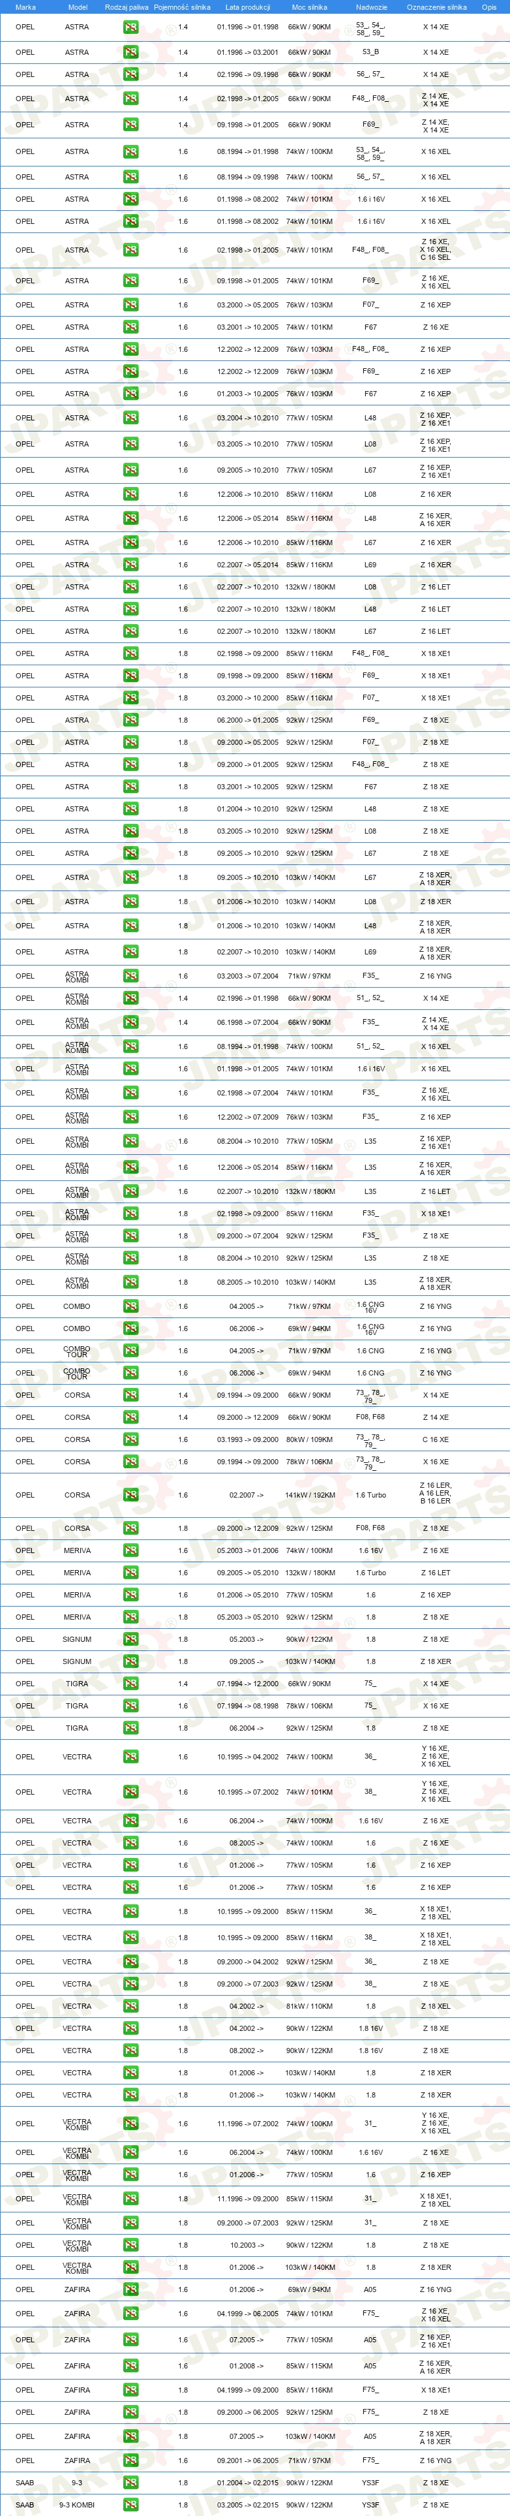The height and width of the screenshot is (2516, 510).
Task: Click fuel icon in Combo Tour 71kW row
Action: (130, 1352)
